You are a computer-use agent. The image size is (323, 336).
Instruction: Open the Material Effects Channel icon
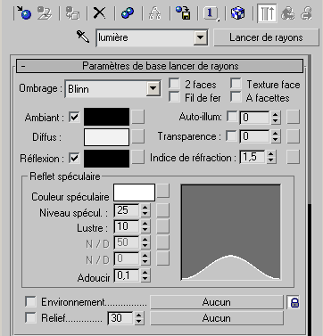point(211,13)
